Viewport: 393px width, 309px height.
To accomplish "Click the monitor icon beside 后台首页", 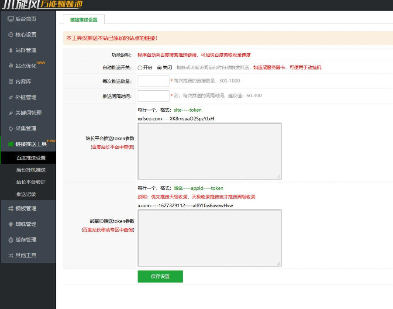I will pyautogui.click(x=11, y=19).
